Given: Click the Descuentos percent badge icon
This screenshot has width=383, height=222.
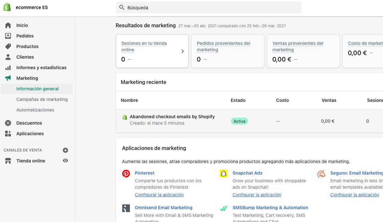Looking at the screenshot, I should 8,123.
